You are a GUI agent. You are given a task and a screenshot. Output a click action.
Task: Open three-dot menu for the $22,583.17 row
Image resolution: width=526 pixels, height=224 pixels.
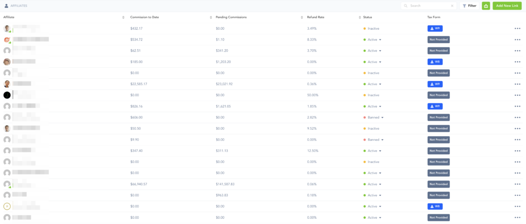(x=517, y=84)
